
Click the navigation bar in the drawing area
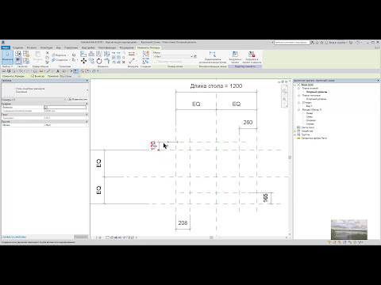[x=284, y=96]
